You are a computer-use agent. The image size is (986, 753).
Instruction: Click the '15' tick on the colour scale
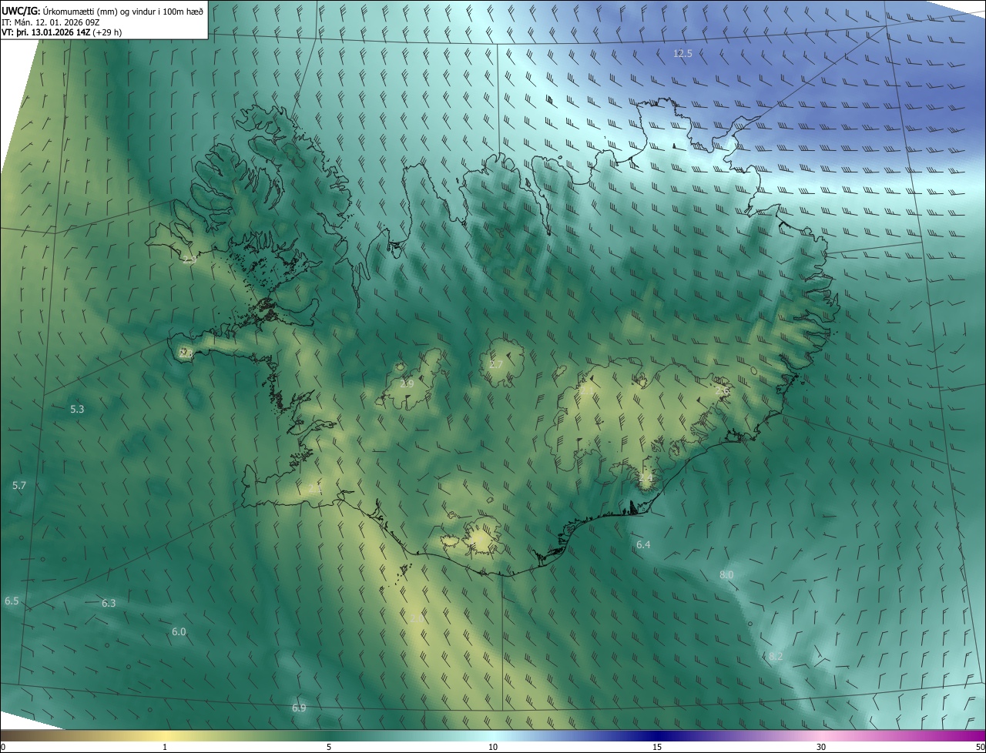pos(657,747)
